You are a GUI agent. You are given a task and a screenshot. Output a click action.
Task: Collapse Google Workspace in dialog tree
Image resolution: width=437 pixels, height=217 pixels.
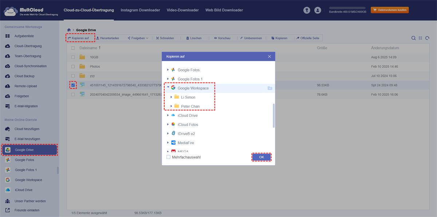(x=168, y=88)
